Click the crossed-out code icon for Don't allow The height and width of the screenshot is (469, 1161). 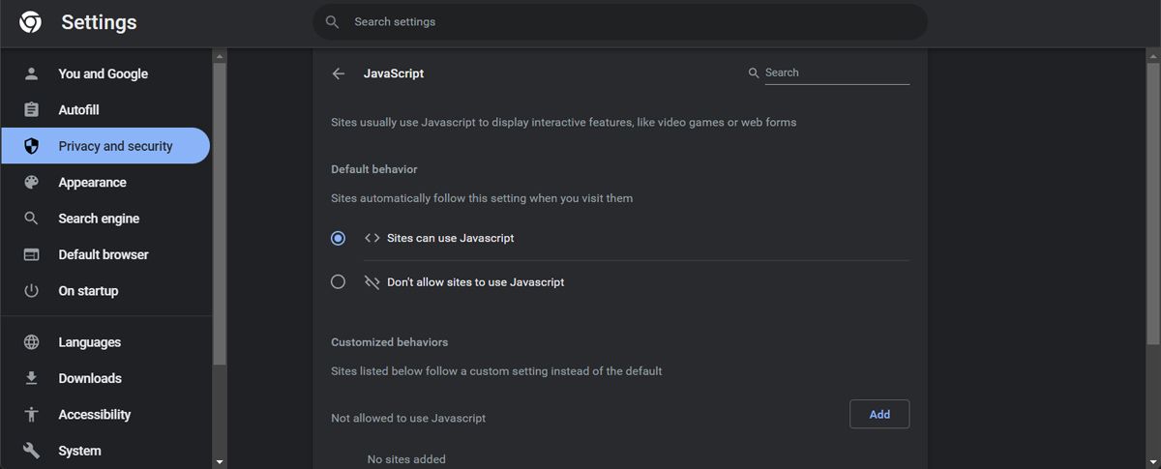coord(372,282)
